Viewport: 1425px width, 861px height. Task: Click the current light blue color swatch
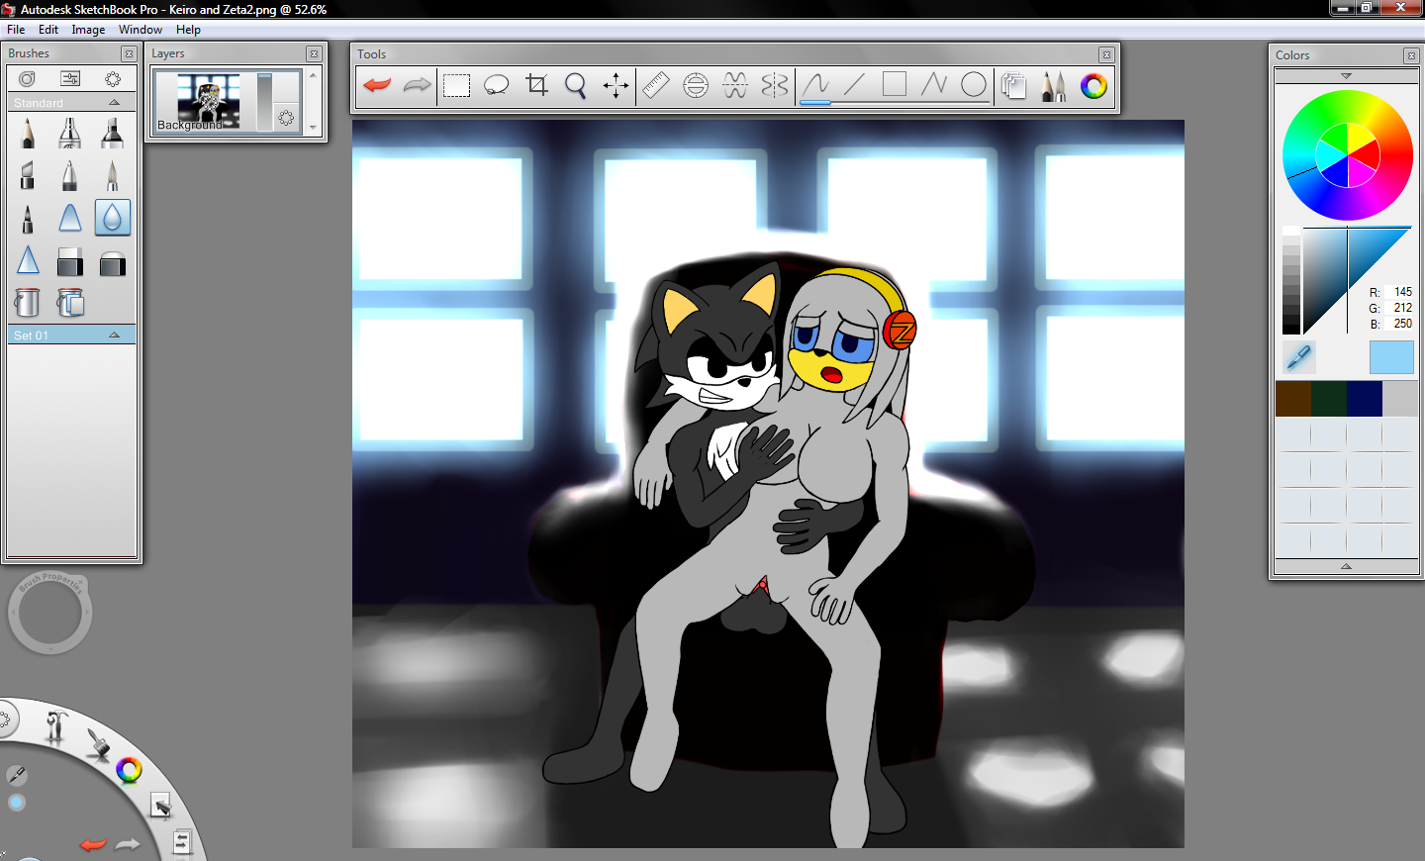[x=1391, y=357]
